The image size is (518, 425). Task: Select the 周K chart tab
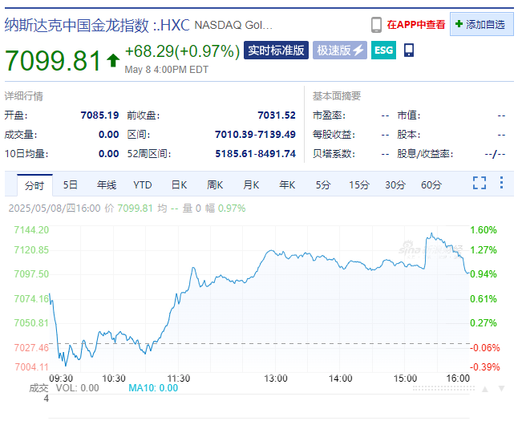click(x=215, y=184)
